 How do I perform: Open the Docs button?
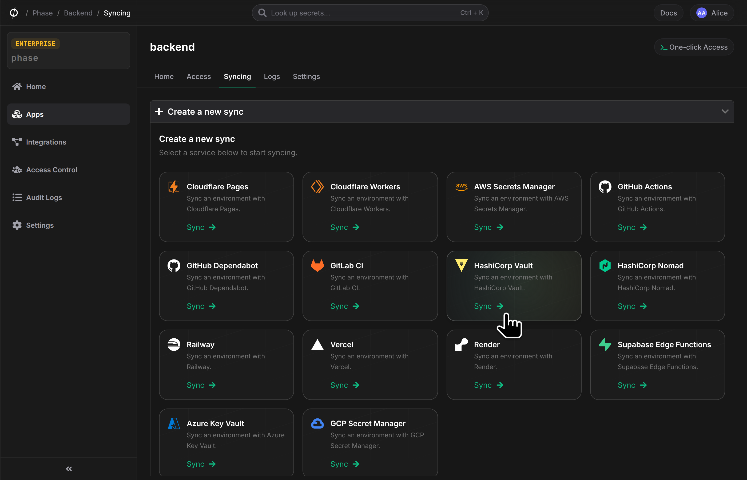click(x=669, y=13)
